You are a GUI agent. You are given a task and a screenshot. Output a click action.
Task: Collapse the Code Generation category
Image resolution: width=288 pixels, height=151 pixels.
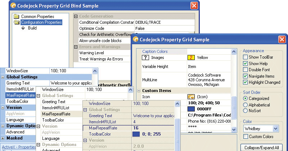(76, 16)
